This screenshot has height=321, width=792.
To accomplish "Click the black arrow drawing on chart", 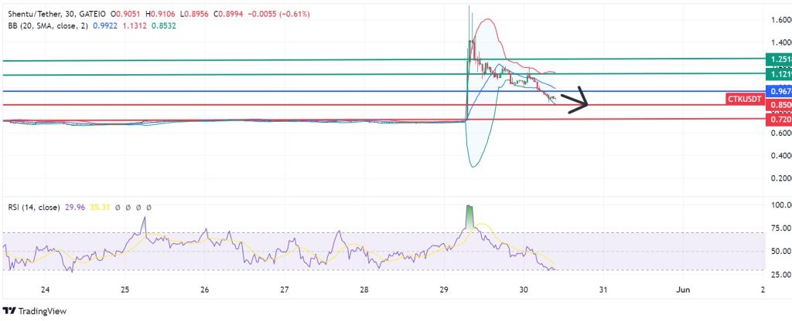I will pyautogui.click(x=575, y=102).
